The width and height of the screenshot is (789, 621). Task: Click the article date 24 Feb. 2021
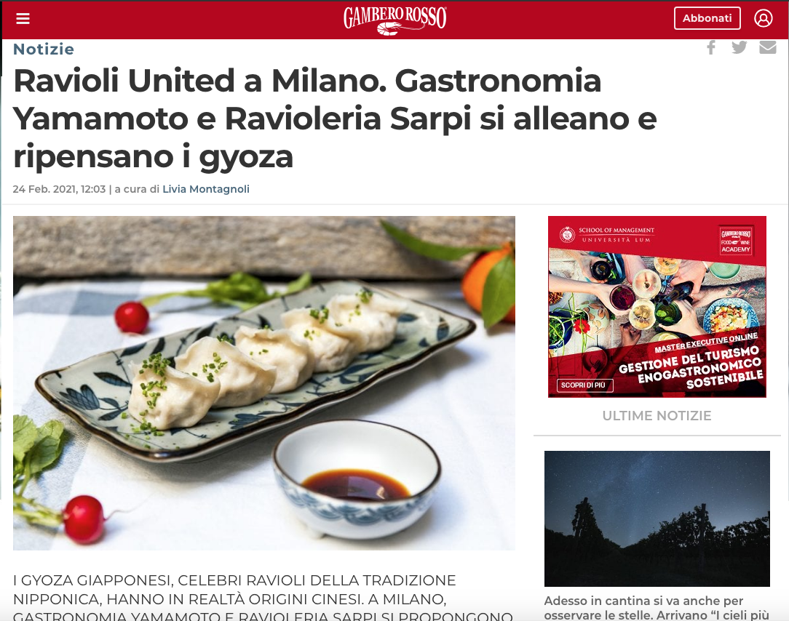coord(59,189)
